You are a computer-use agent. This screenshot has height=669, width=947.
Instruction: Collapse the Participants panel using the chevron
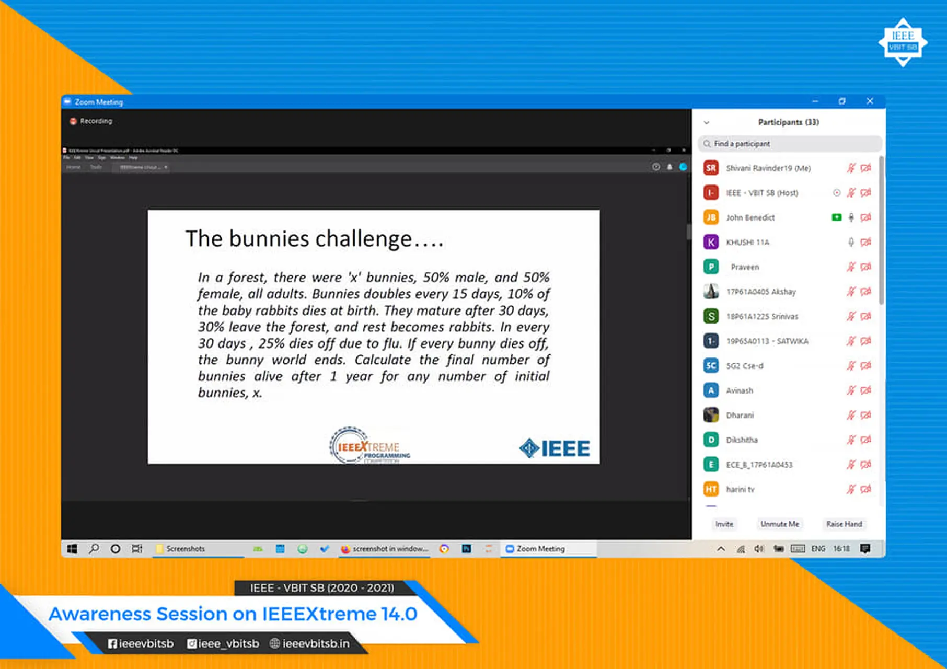(x=707, y=122)
